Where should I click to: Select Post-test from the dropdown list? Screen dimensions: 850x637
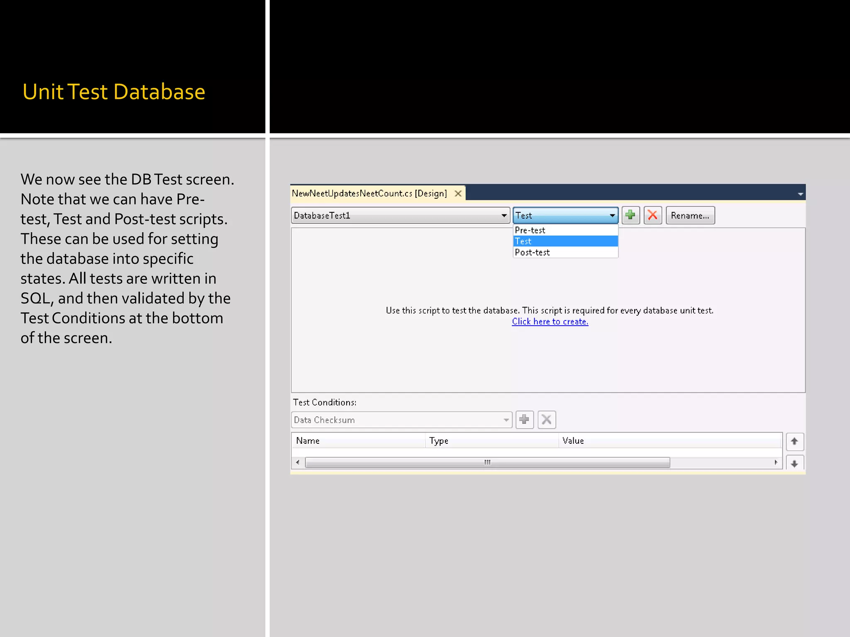pos(565,252)
